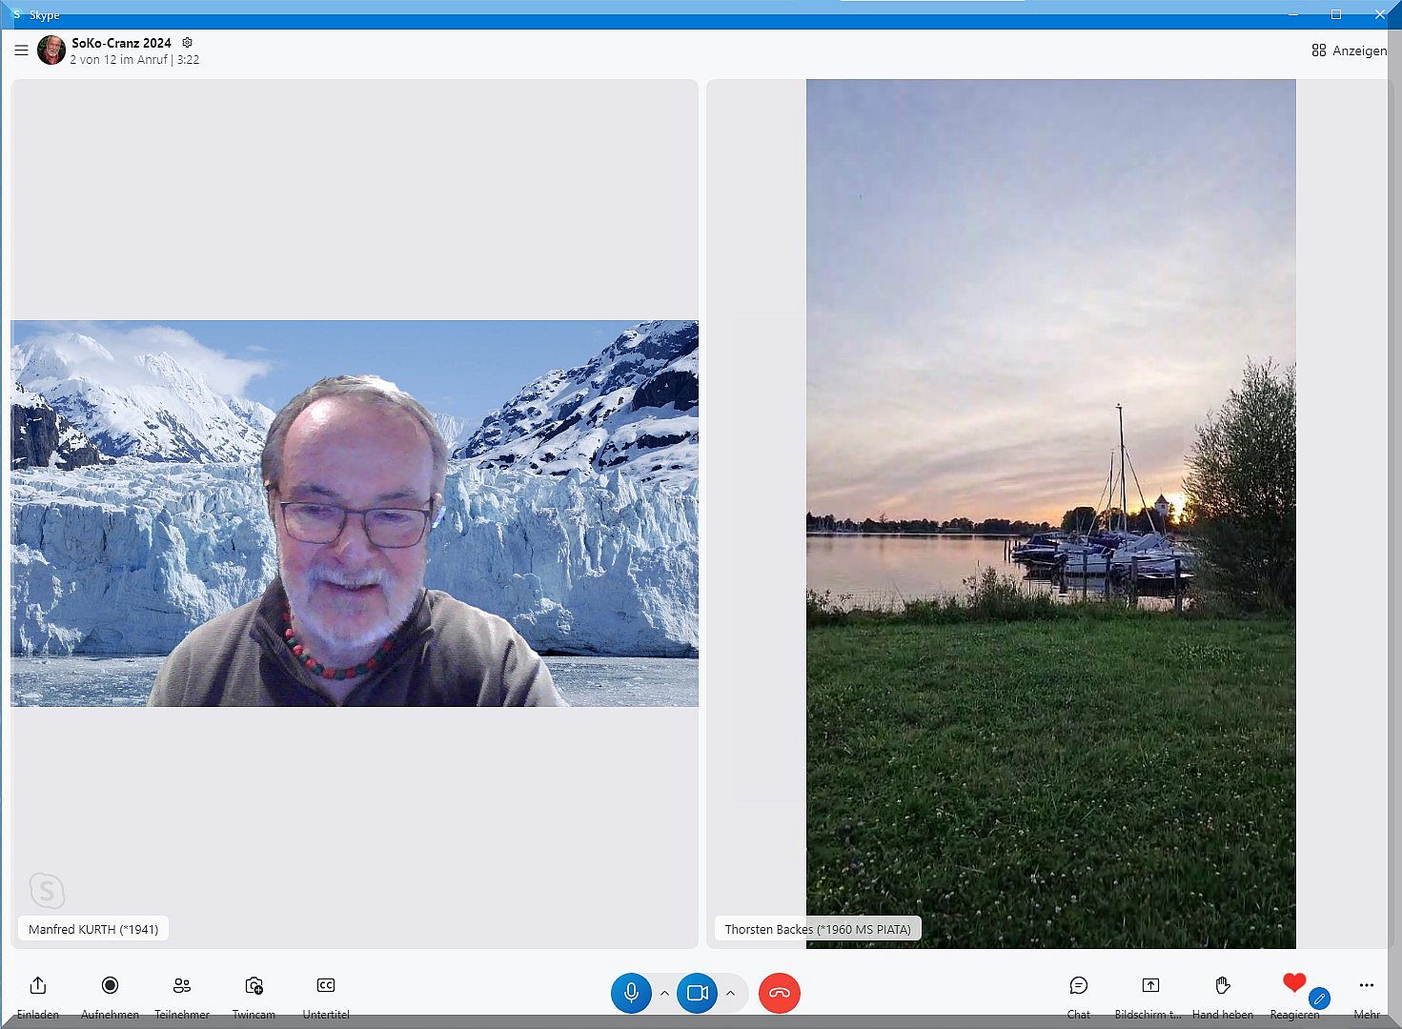
Task: Click the pencil edit reaction badge
Action: [1319, 999]
